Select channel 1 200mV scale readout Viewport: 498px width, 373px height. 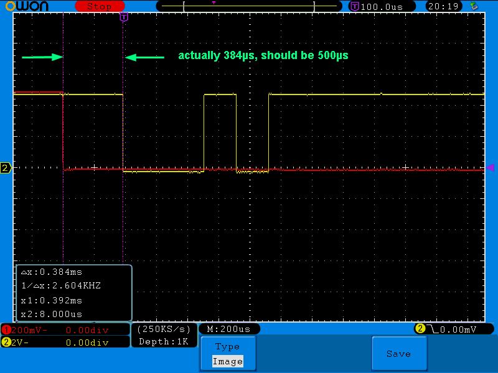click(29, 330)
